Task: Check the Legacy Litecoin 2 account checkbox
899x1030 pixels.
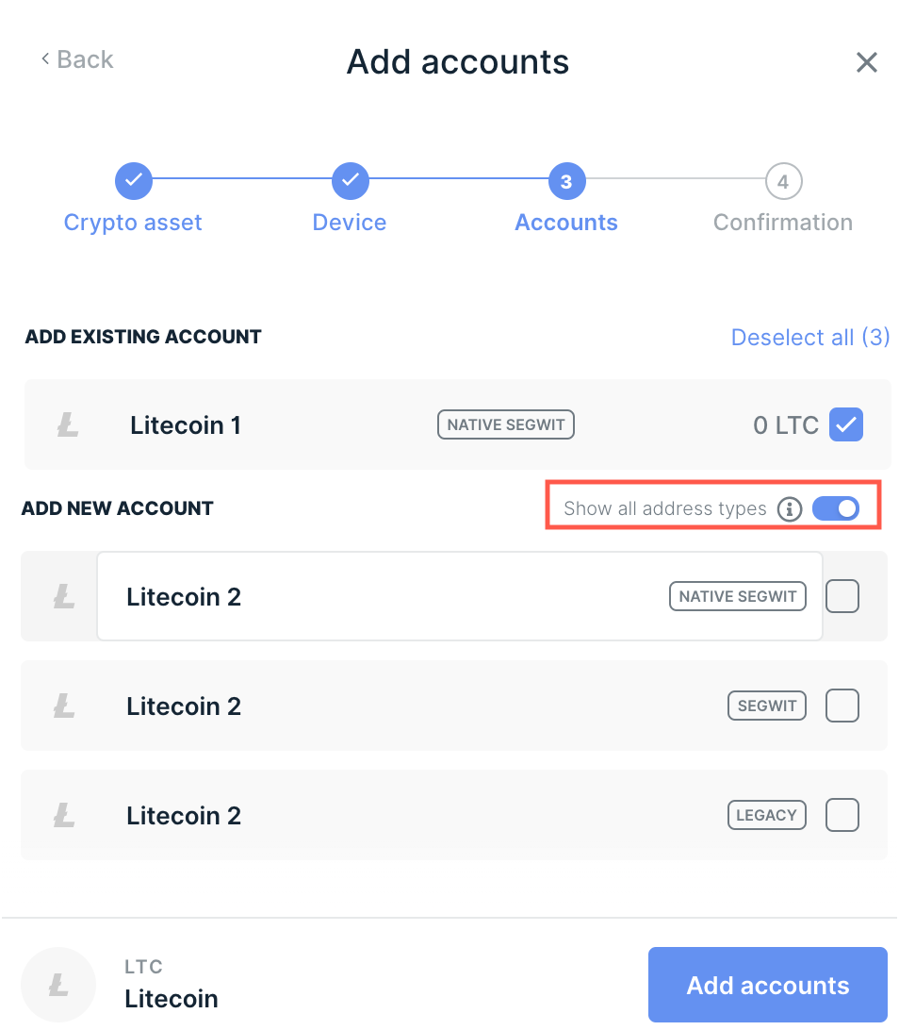Action: 842,815
